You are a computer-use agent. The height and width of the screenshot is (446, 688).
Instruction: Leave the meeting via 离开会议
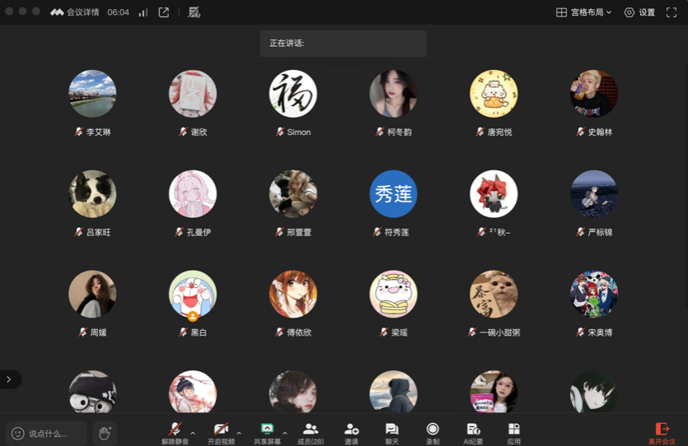pyautogui.click(x=662, y=433)
